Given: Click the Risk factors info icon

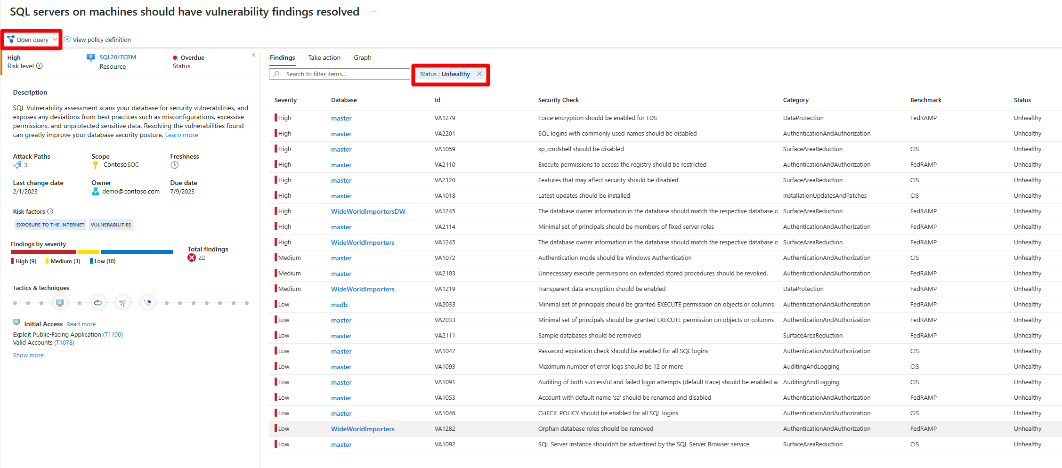Looking at the screenshot, I should coord(50,211).
